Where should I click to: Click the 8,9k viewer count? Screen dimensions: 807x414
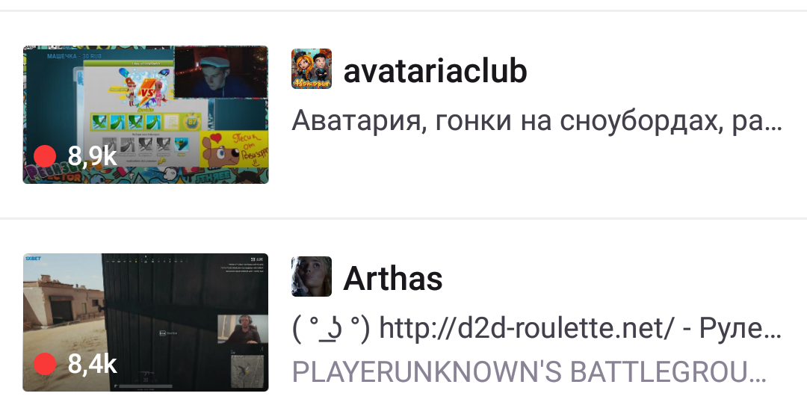click(93, 156)
